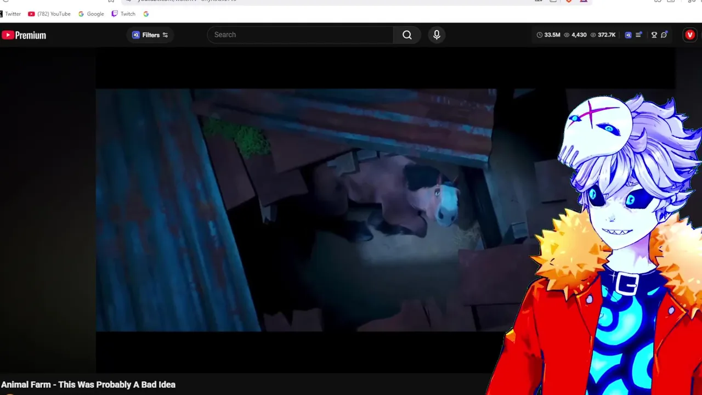Open the vidIQ Filters button
Screen dimensions: 702x395
(x=150, y=35)
